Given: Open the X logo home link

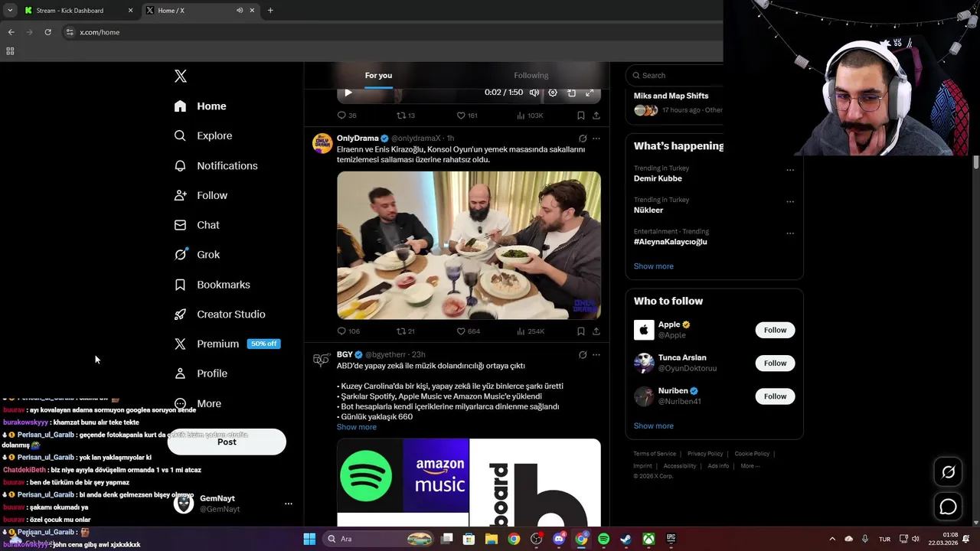Looking at the screenshot, I should pyautogui.click(x=181, y=76).
